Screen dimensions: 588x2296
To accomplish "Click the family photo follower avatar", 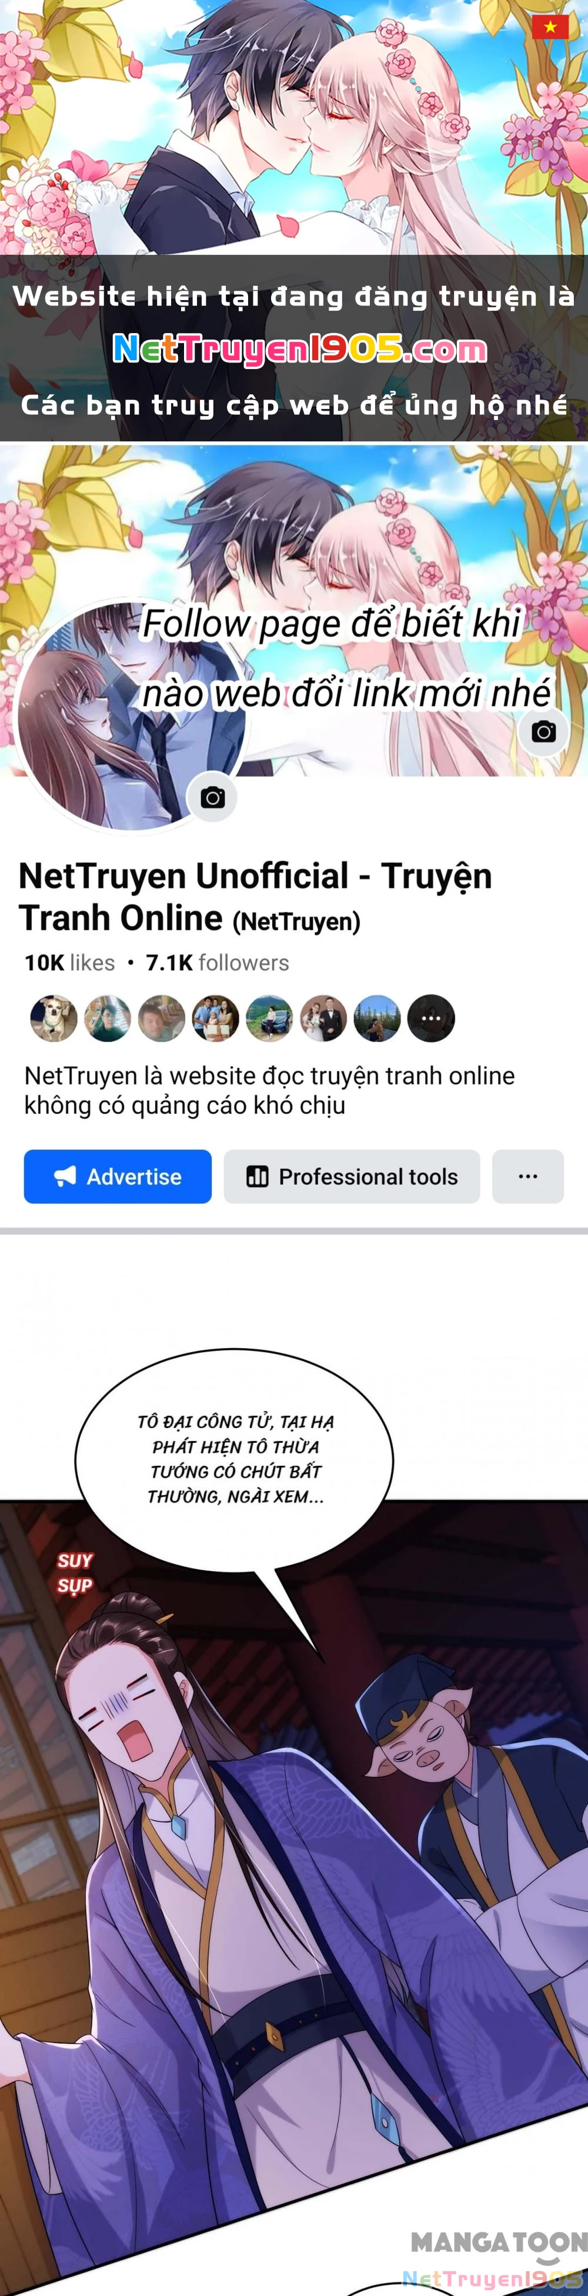I will (216, 1018).
